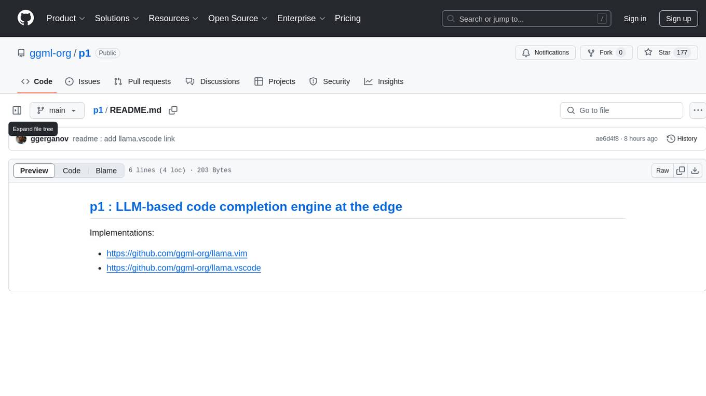Open the ggerganov author link
706x396 pixels.
tap(50, 139)
